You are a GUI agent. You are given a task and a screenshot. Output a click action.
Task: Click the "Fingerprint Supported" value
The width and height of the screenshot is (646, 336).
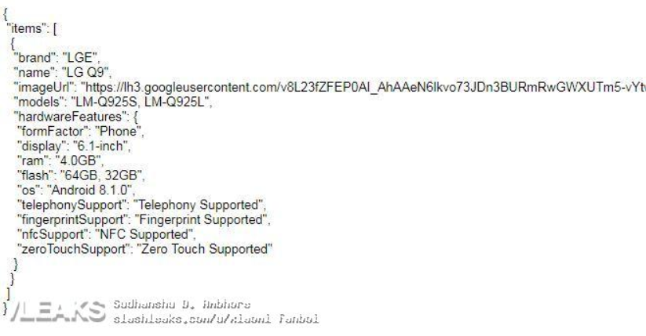(202, 219)
